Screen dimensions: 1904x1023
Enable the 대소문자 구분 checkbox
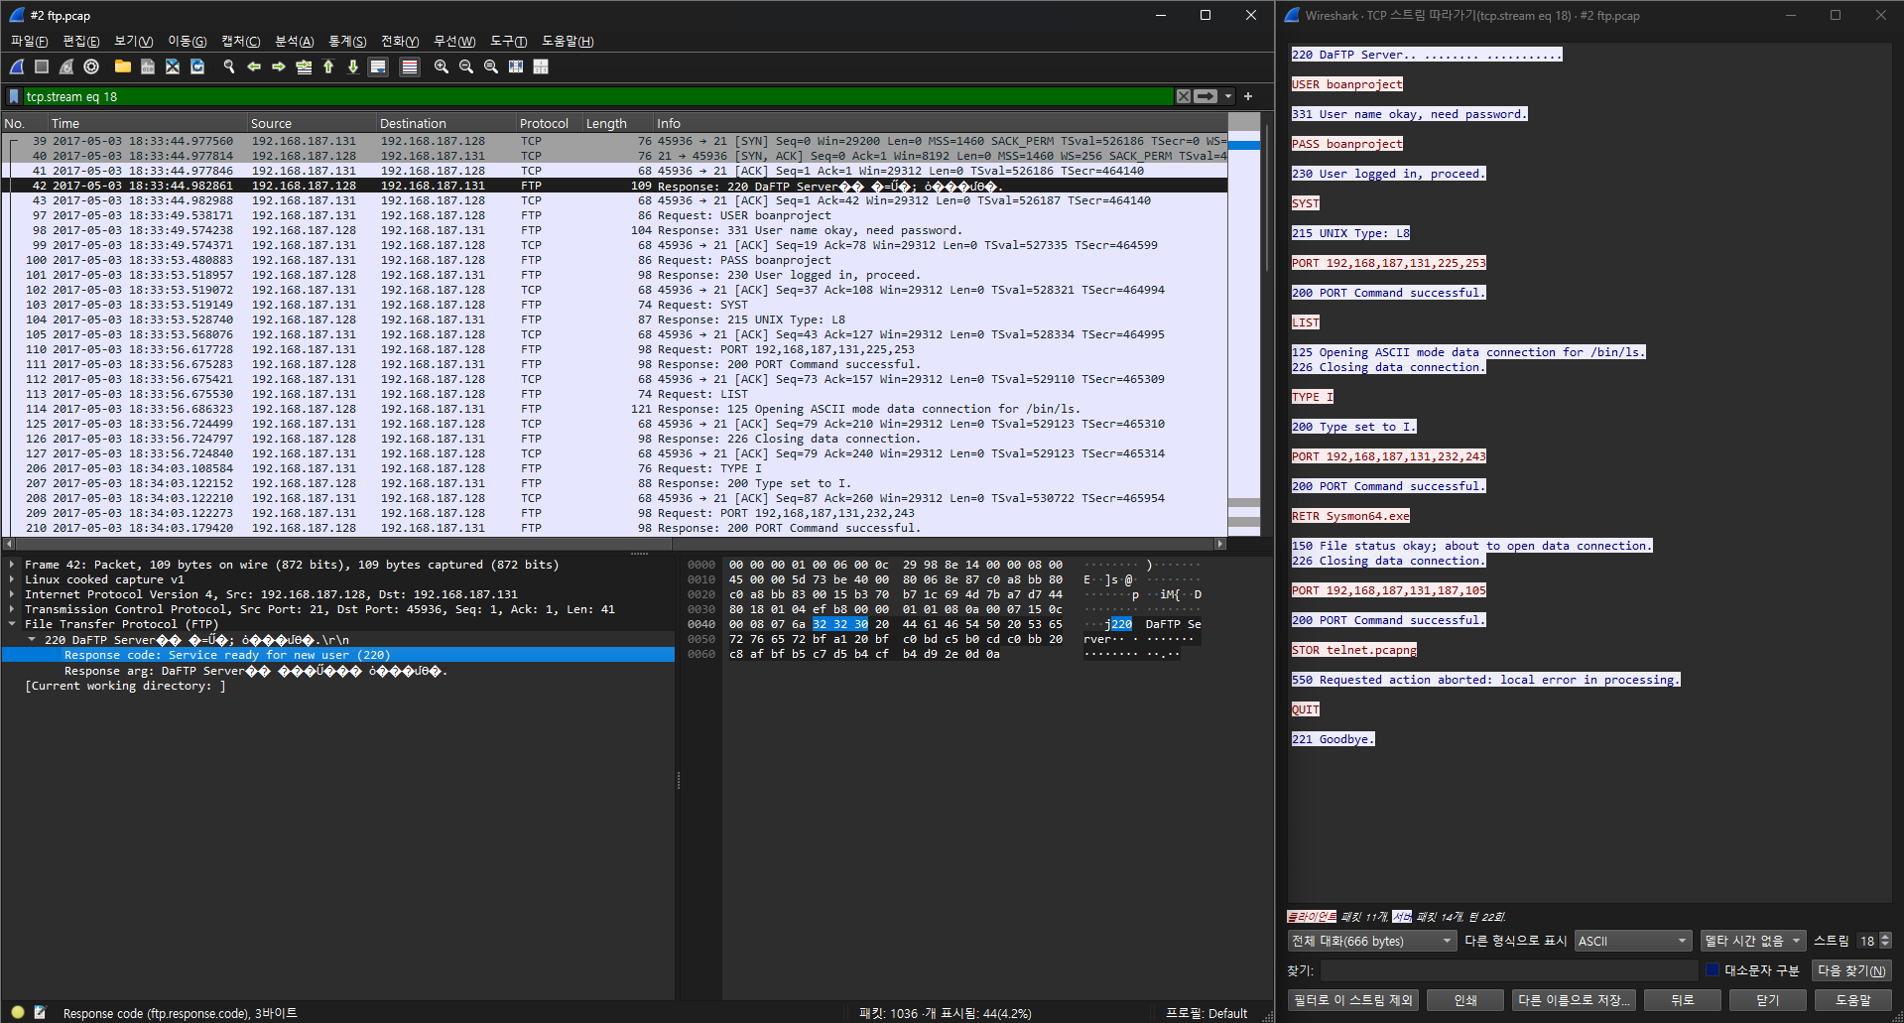[1713, 970]
